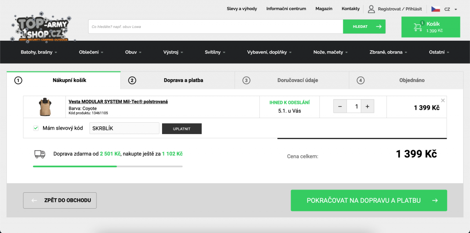Select the Nákupní košík step tab
Viewport: 470px width, 233px height.
(x=63, y=80)
